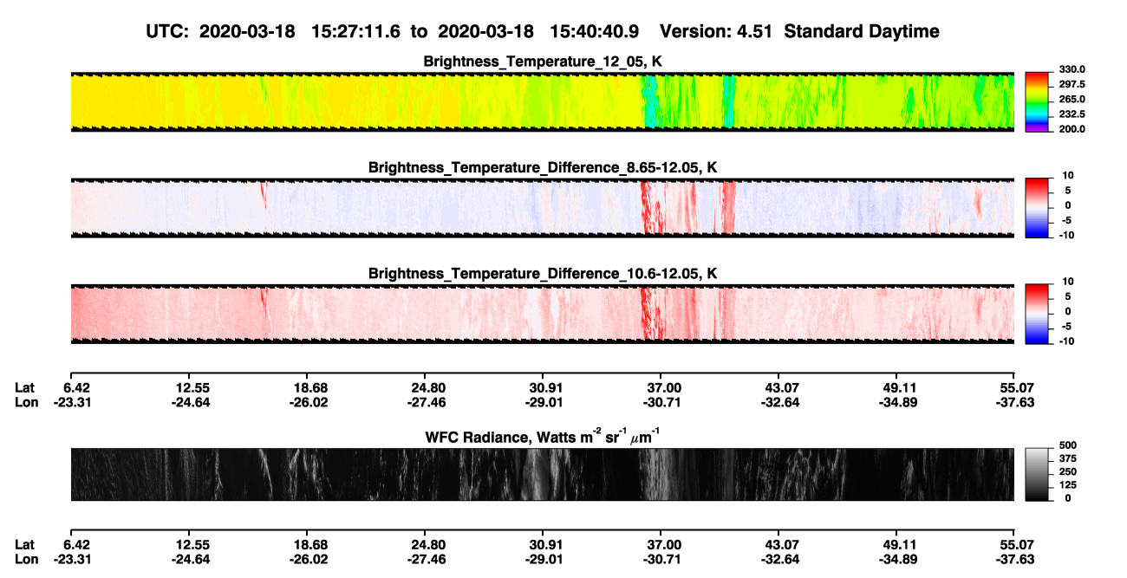Click the 330.0 color bar tick label
The width and height of the screenshot is (1127, 578).
tap(1072, 70)
